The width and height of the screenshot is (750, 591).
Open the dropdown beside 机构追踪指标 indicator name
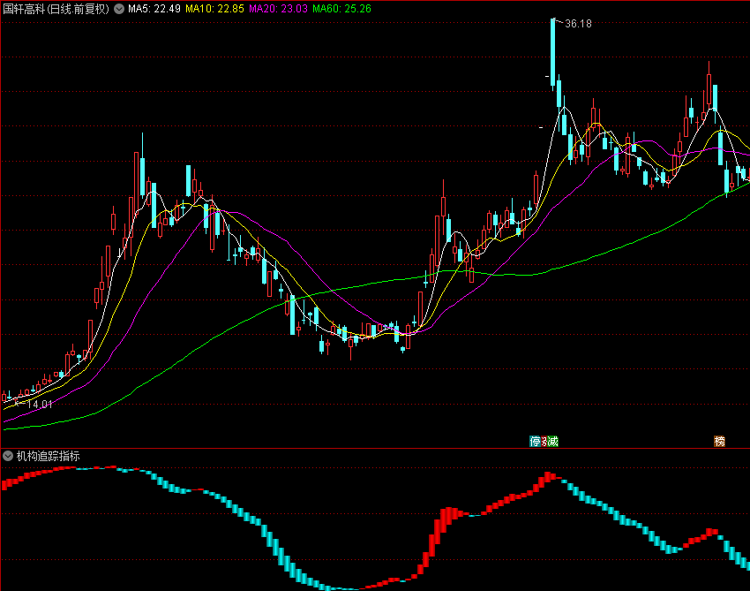(x=8, y=456)
